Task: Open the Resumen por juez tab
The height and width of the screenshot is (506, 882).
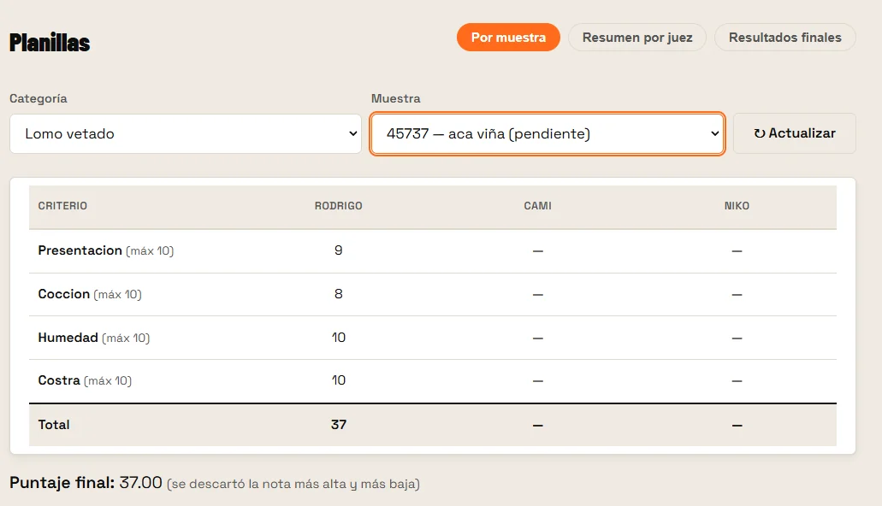Action: point(637,37)
